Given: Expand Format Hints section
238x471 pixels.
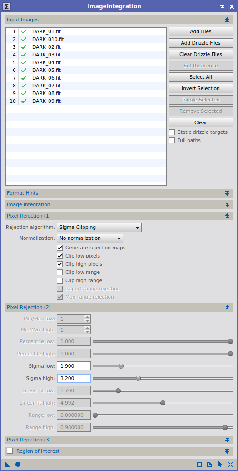Looking at the screenshot, I should point(119,193).
